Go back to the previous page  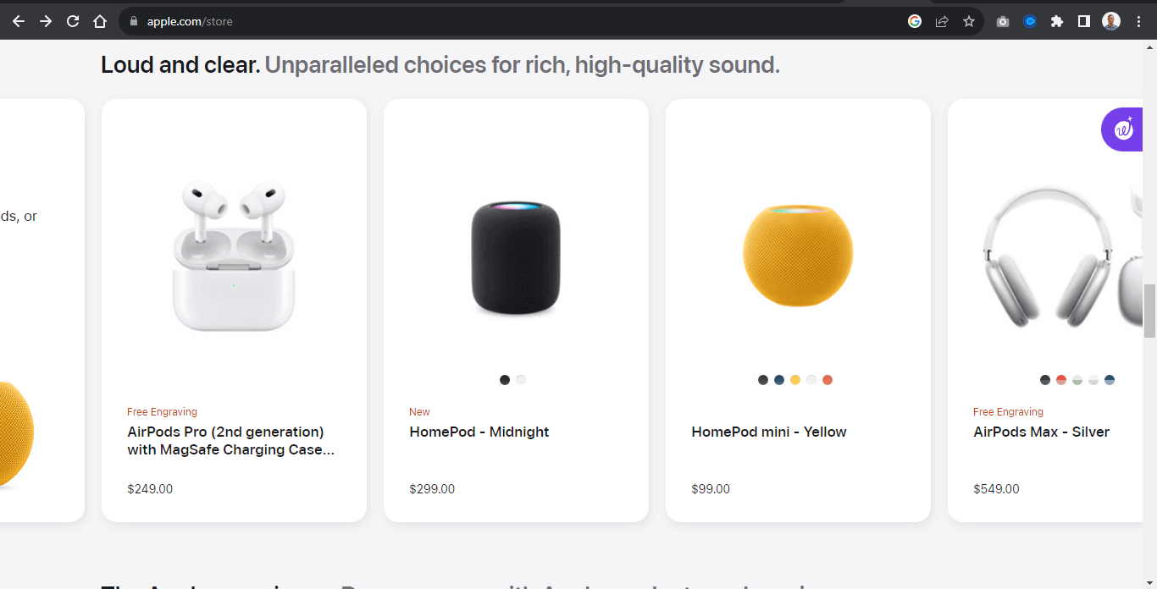click(19, 21)
